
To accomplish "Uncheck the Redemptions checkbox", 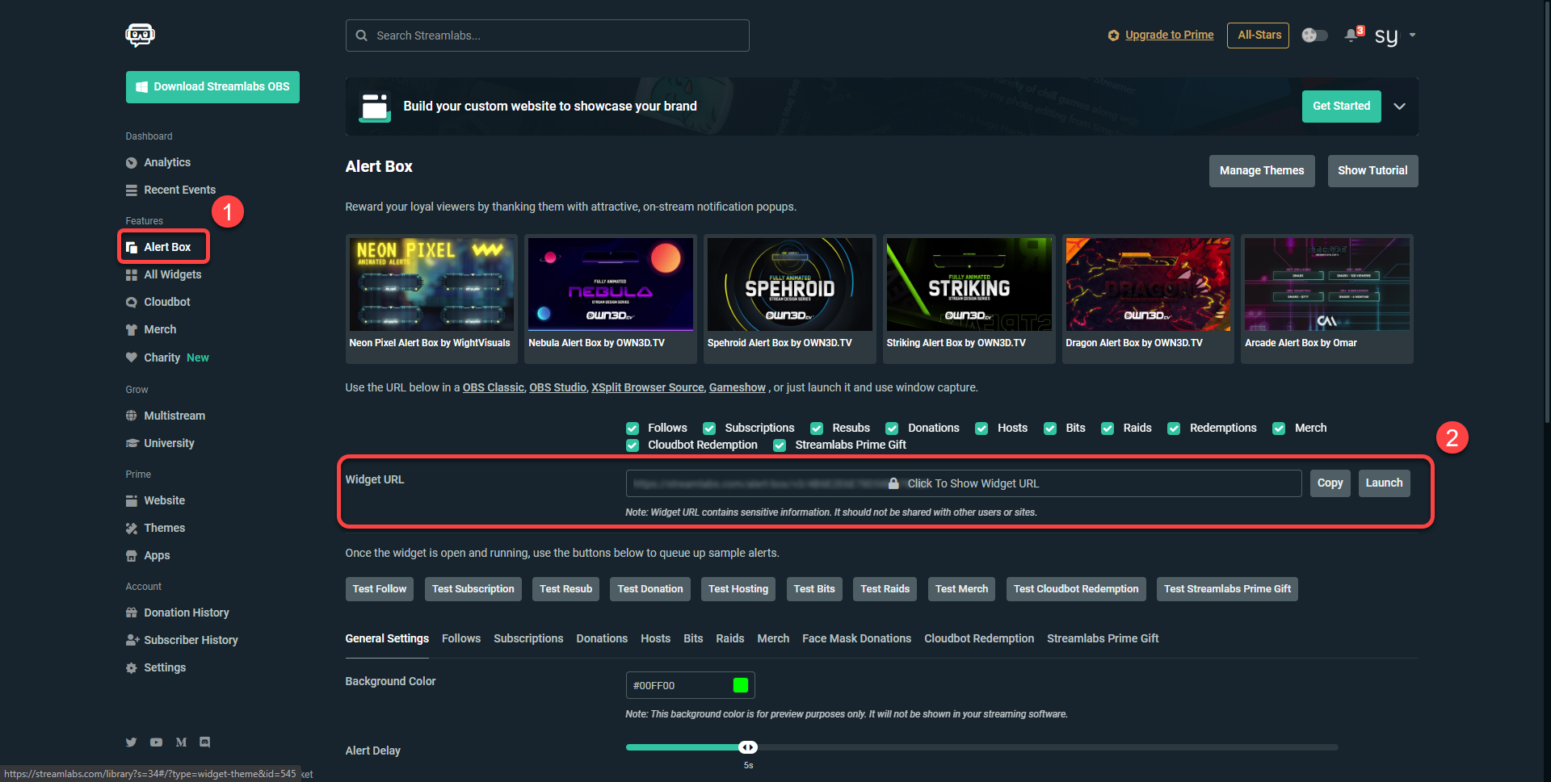I will (x=1174, y=429).
